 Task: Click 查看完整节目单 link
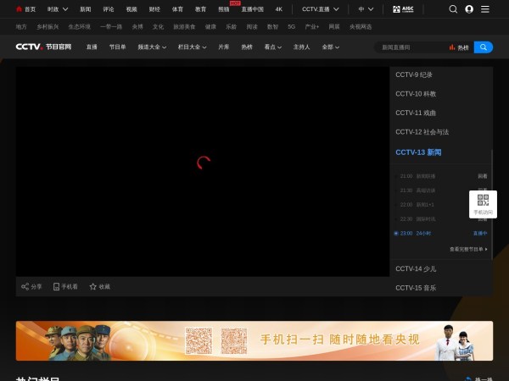(x=468, y=250)
